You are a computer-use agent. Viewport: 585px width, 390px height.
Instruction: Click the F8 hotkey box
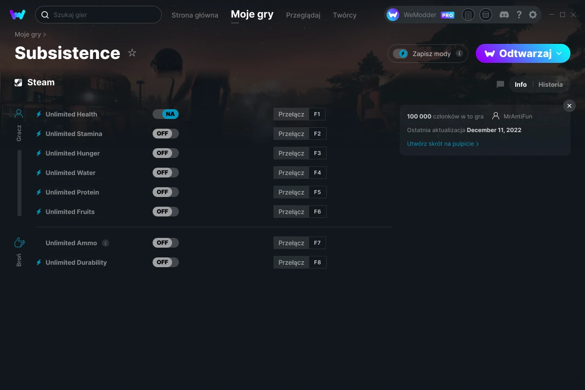[x=317, y=262]
